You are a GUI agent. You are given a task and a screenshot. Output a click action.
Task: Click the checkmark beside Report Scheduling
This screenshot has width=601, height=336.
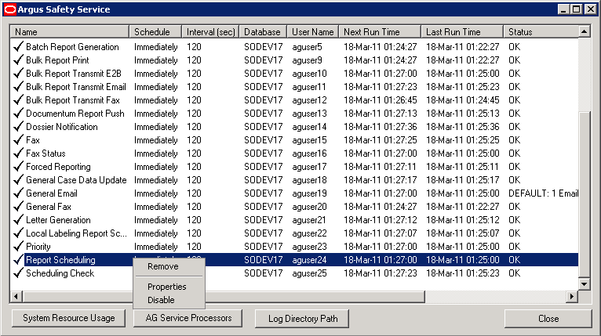click(18, 260)
